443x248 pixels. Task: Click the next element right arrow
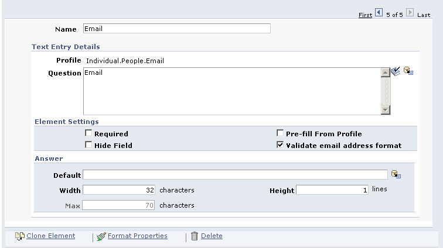pos(410,13)
